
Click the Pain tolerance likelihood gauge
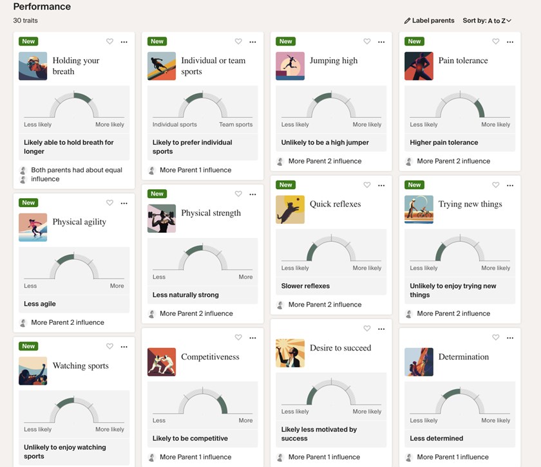pos(460,105)
